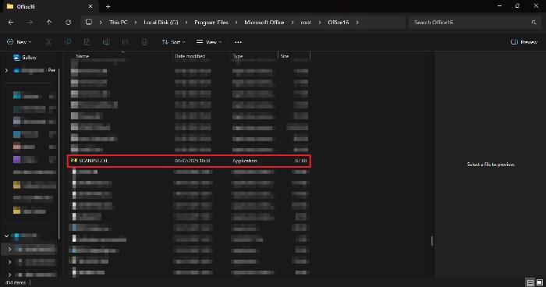Click Application type of SCANPST.EXE row
This screenshot has width=546, height=287.
click(x=245, y=161)
